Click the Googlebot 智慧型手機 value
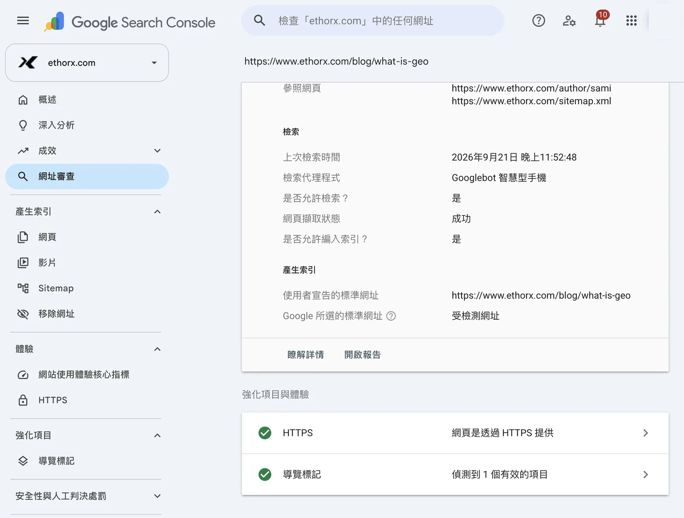 499,178
